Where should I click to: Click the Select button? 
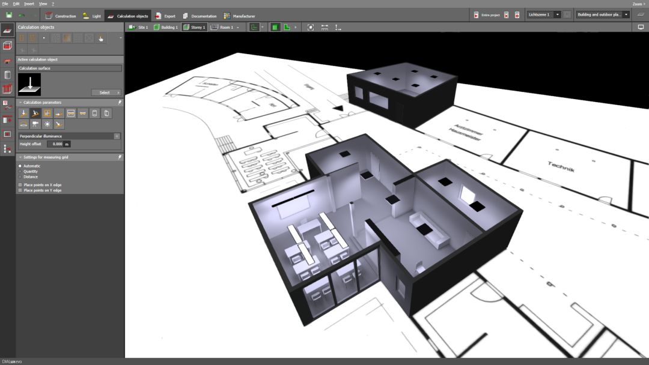coord(106,92)
